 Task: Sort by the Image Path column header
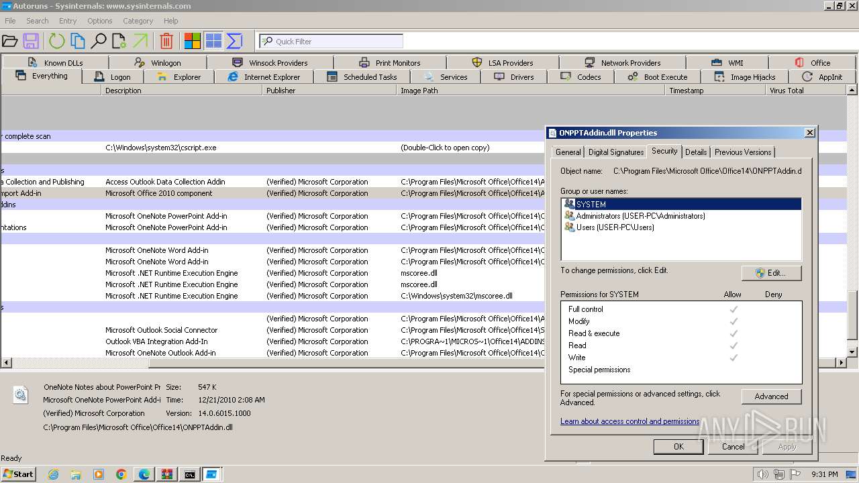coord(531,91)
